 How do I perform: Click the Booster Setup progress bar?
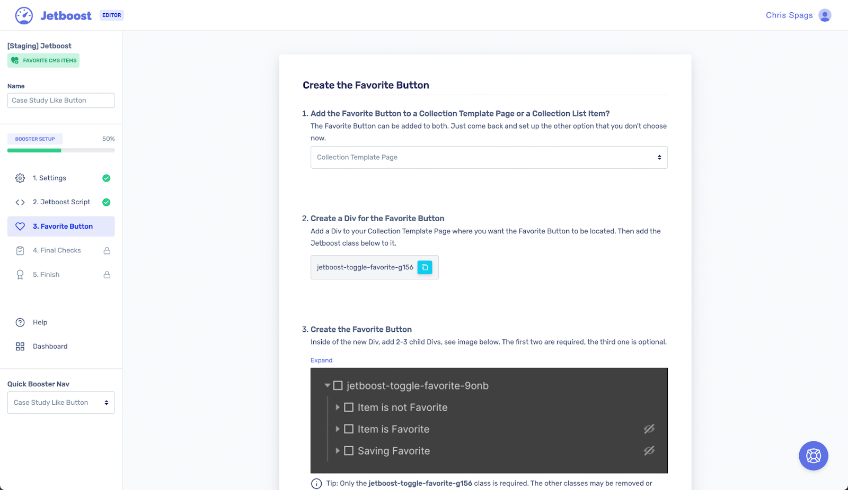[61, 150]
